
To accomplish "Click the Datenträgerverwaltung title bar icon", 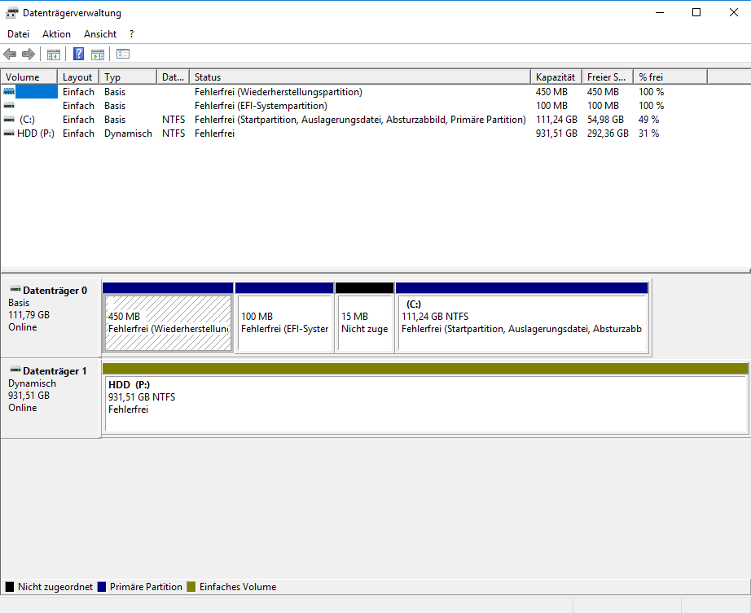I will pyautogui.click(x=11, y=13).
